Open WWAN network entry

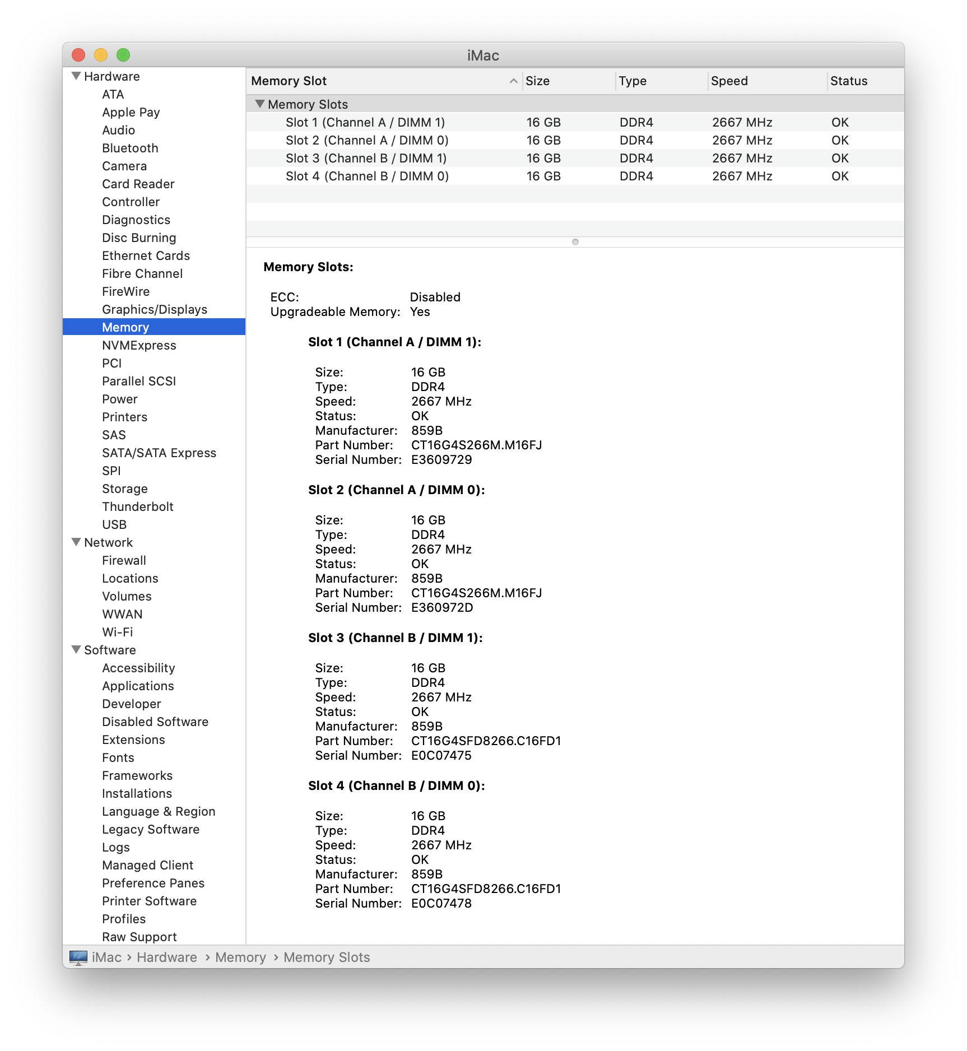122,614
